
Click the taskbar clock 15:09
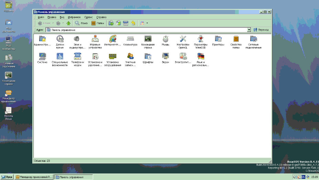point(315,177)
